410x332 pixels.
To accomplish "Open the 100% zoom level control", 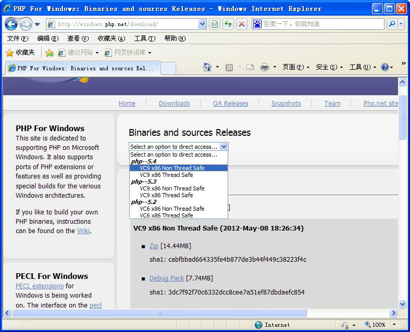I will click(x=380, y=325).
